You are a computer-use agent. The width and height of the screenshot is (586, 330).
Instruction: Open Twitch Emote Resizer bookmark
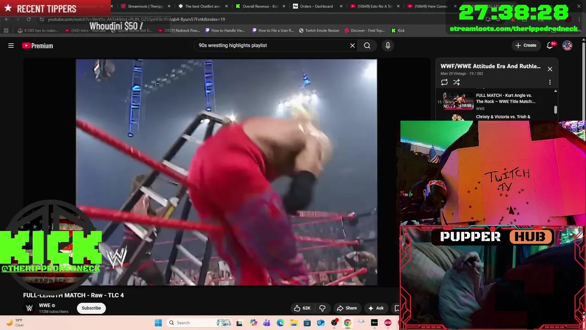coord(319,30)
